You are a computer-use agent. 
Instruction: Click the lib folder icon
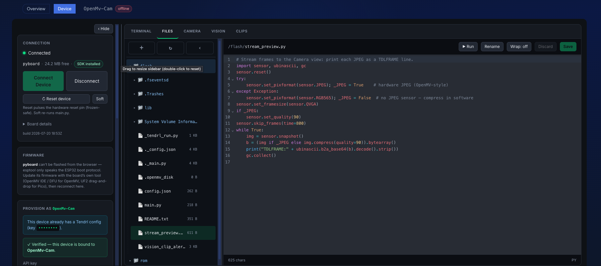coord(140,108)
